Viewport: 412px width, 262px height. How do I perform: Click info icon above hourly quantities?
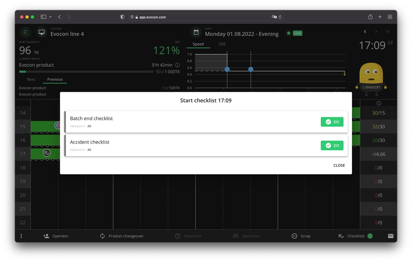pyautogui.click(x=379, y=103)
